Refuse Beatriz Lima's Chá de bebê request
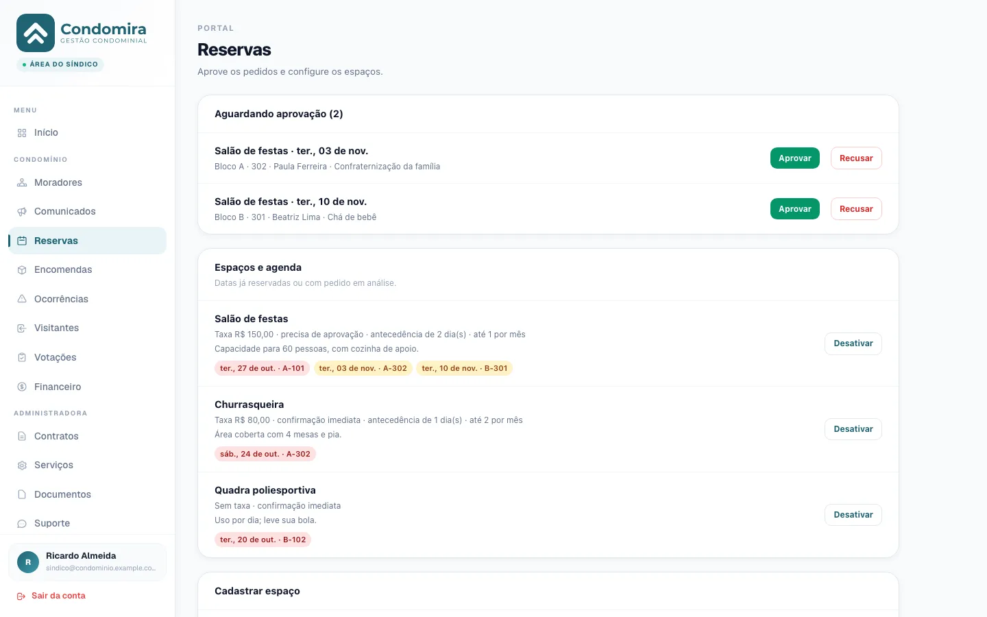Screen dimensions: 987x617 pyautogui.click(x=856, y=209)
